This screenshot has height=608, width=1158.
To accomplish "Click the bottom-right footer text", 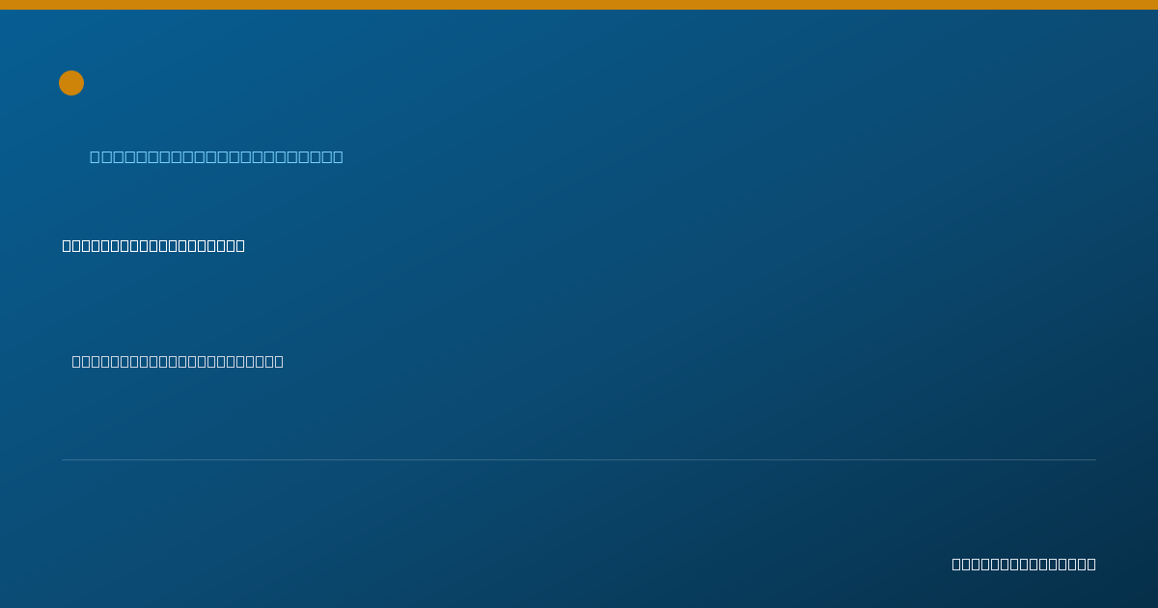I will point(1024,564).
